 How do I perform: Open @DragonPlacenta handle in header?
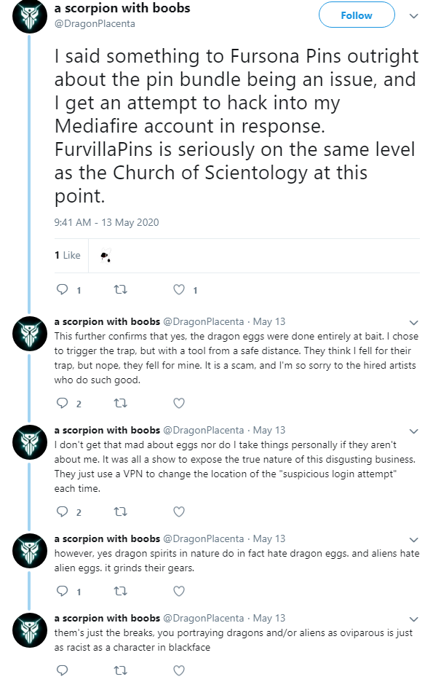pyautogui.click(x=95, y=23)
